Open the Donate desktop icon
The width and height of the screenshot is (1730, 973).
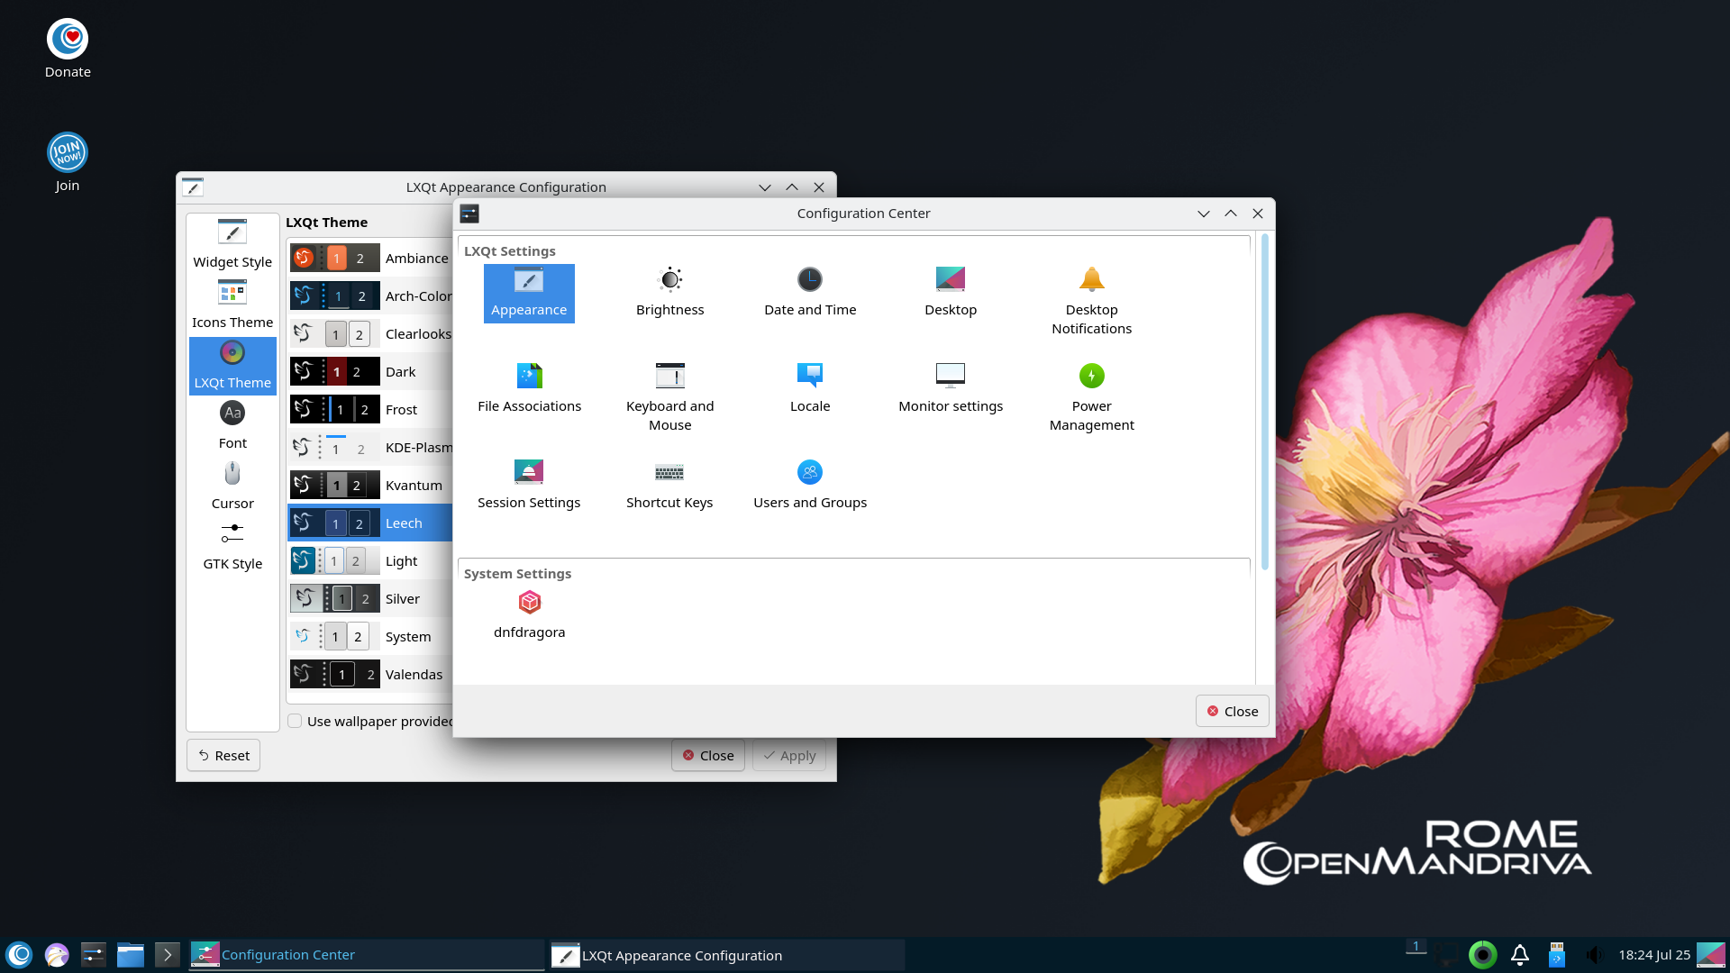pos(68,50)
